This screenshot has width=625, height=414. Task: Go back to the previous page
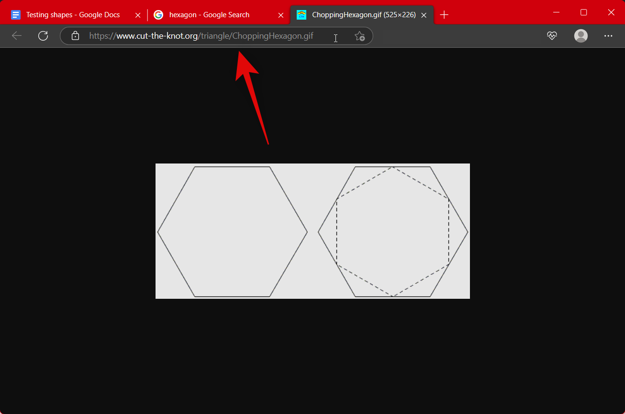[17, 36]
